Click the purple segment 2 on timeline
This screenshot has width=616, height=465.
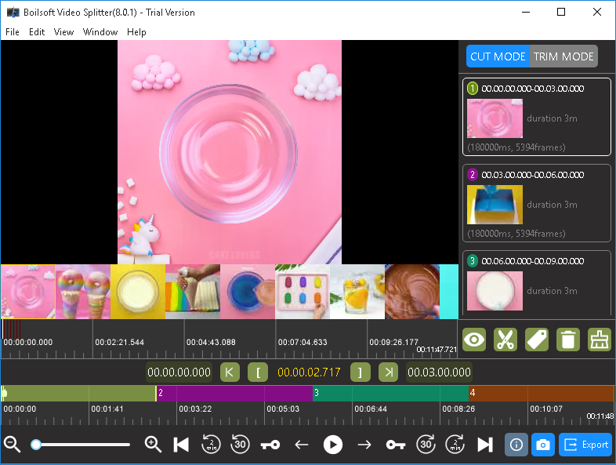pyautogui.click(x=234, y=393)
